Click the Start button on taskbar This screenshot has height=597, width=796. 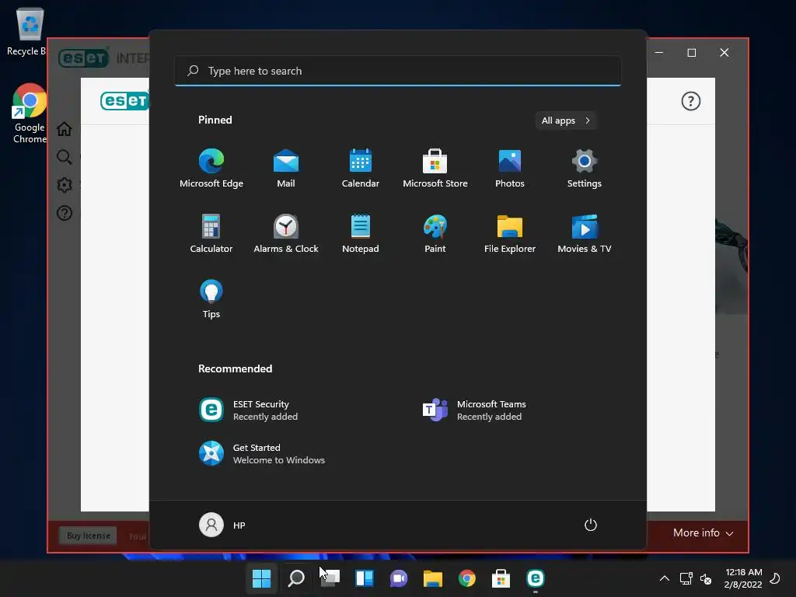(261, 578)
